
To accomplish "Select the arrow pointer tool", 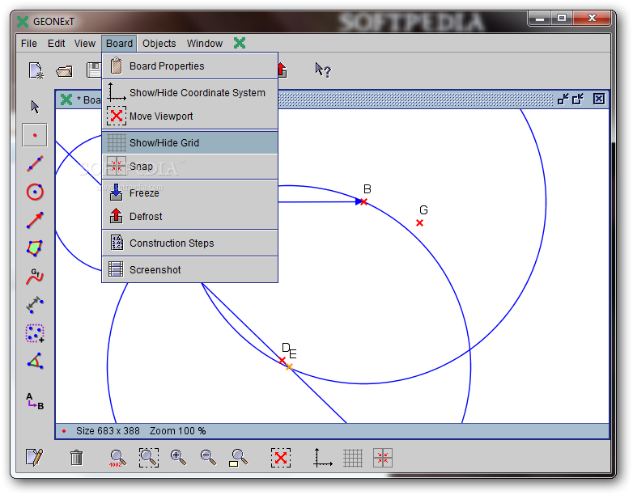I will point(35,107).
